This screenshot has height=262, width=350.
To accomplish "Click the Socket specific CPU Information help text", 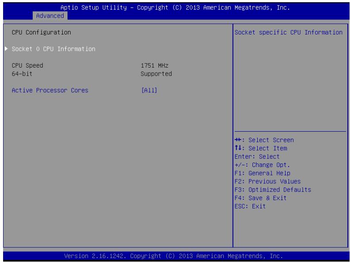I will click(288, 32).
